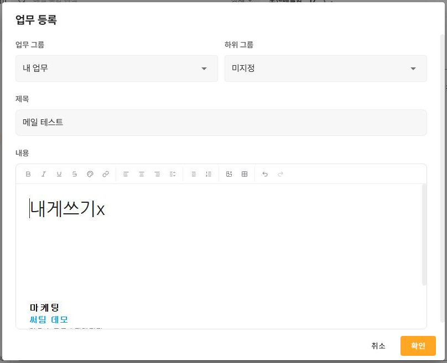Open the text color palette
This screenshot has width=447, height=363.
click(90, 174)
